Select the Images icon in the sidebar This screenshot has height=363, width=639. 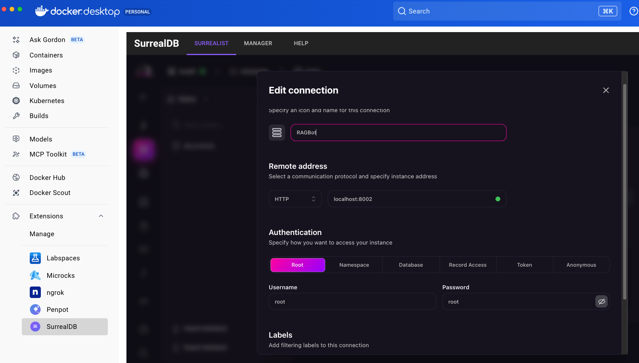coord(16,70)
